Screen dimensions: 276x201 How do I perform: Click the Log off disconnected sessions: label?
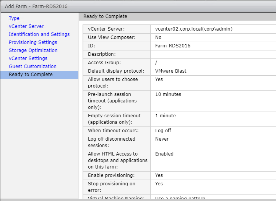point(112,142)
